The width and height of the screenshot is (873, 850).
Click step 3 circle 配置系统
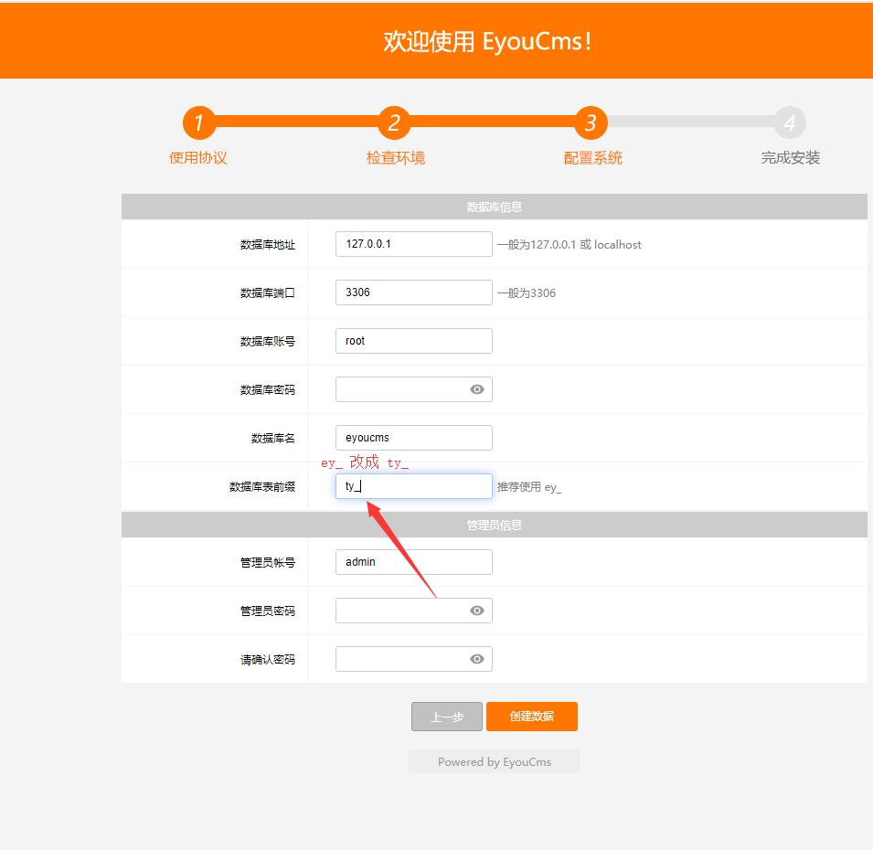tap(591, 123)
